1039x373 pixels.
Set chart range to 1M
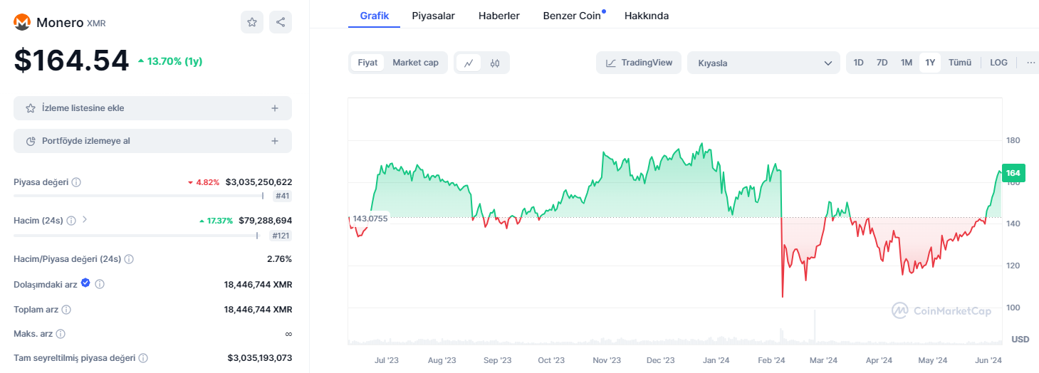(x=907, y=63)
